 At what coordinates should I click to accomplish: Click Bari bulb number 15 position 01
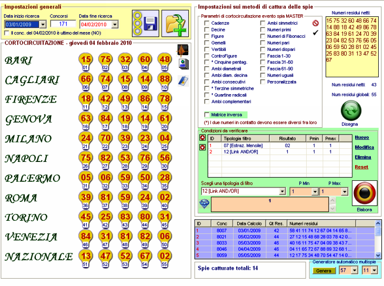pos(86,61)
